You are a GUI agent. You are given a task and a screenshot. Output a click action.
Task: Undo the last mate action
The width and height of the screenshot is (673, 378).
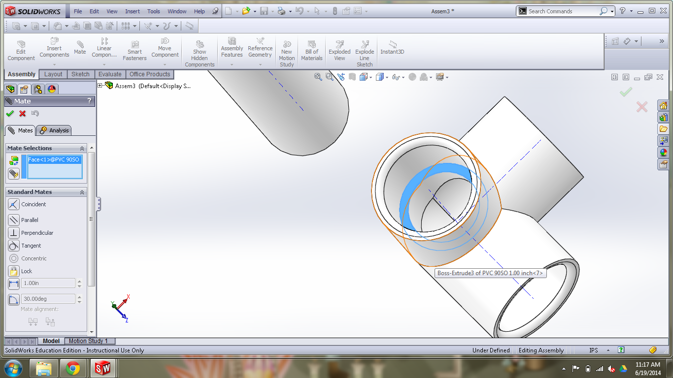35,114
